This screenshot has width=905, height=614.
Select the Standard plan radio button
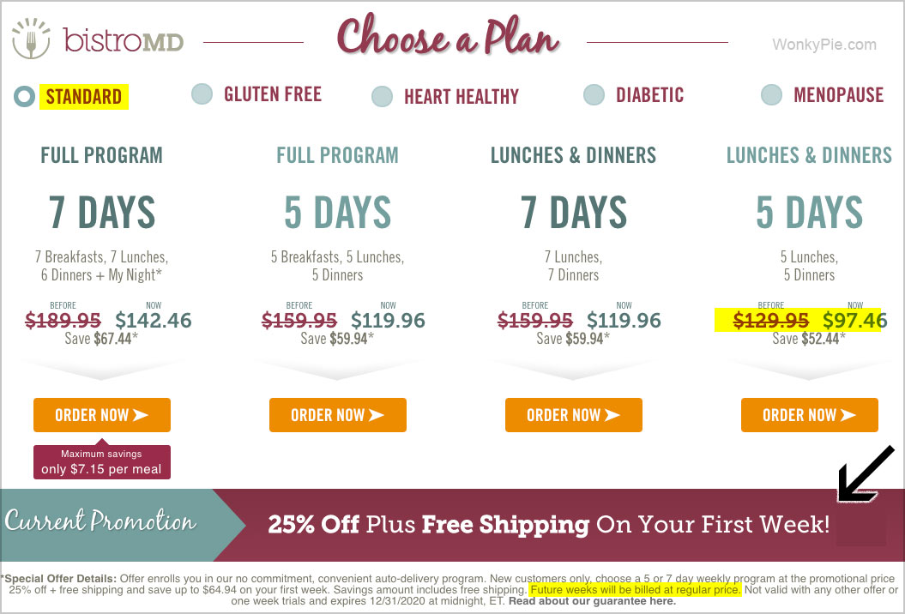click(x=24, y=96)
